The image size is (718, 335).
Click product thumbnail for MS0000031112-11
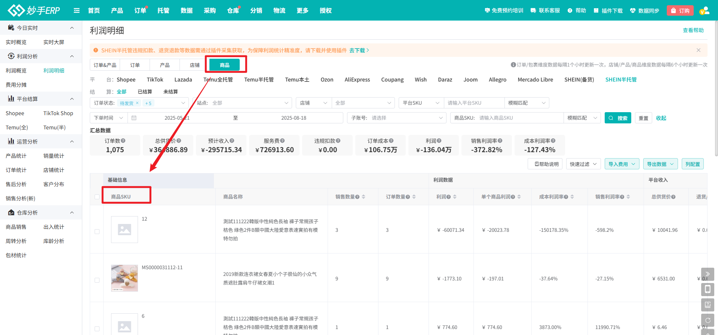[x=125, y=278]
